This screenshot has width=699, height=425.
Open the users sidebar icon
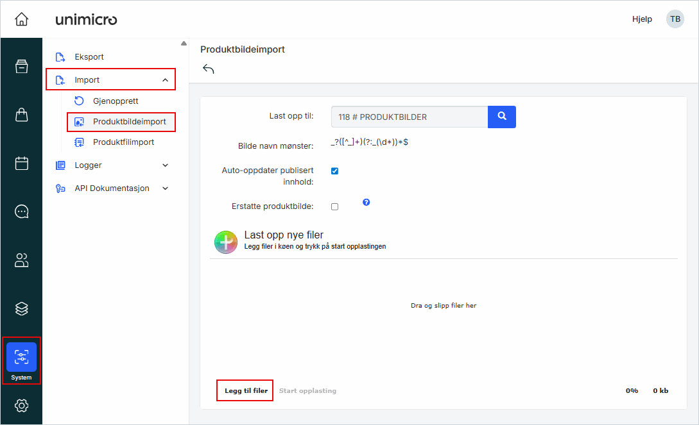21,260
